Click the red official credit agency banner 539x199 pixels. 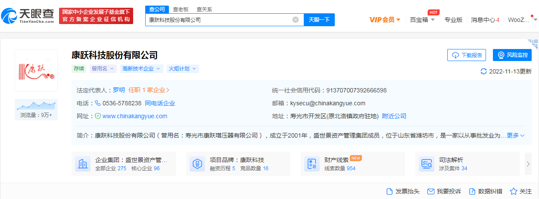point(96,16)
